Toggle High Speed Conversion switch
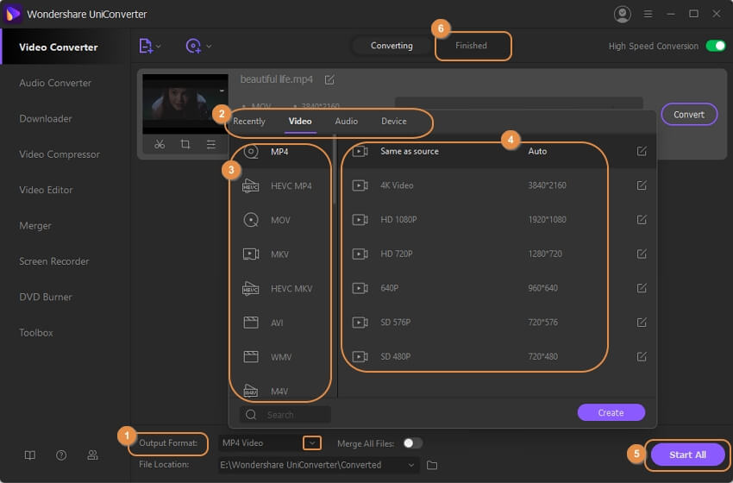Screen dimensions: 733x483 pyautogui.click(x=716, y=46)
